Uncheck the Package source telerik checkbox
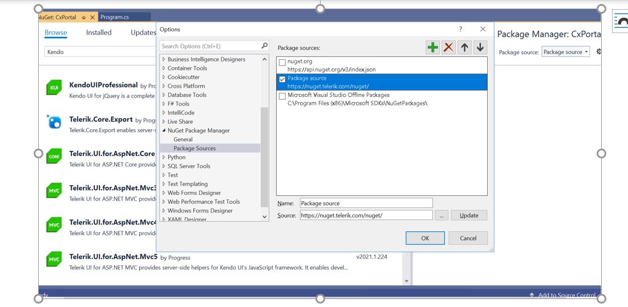628x307 pixels. (x=282, y=79)
